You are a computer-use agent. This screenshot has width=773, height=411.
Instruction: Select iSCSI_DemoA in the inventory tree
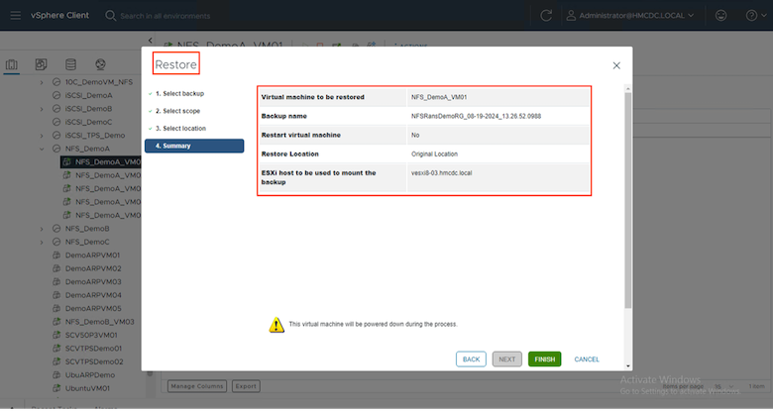tap(89, 96)
